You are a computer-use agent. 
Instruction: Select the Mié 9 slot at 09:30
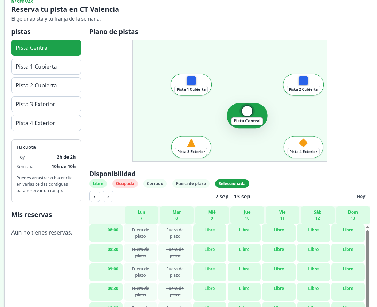(x=210, y=292)
